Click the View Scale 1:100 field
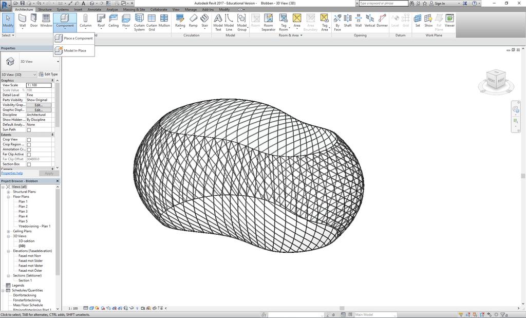This screenshot has height=318, width=526. coord(39,85)
